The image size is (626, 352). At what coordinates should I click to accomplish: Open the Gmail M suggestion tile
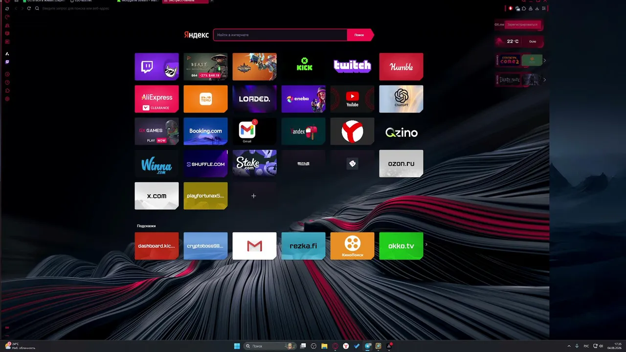tap(254, 246)
